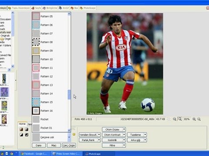Click the Filtre button

point(112,145)
